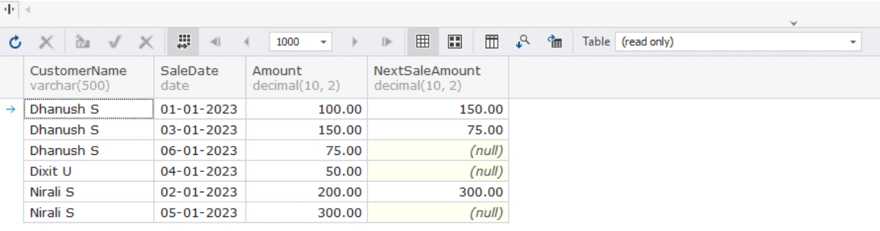The image size is (880, 231).
Task: Select the 01-01-2023 date cell
Action: (x=200, y=109)
